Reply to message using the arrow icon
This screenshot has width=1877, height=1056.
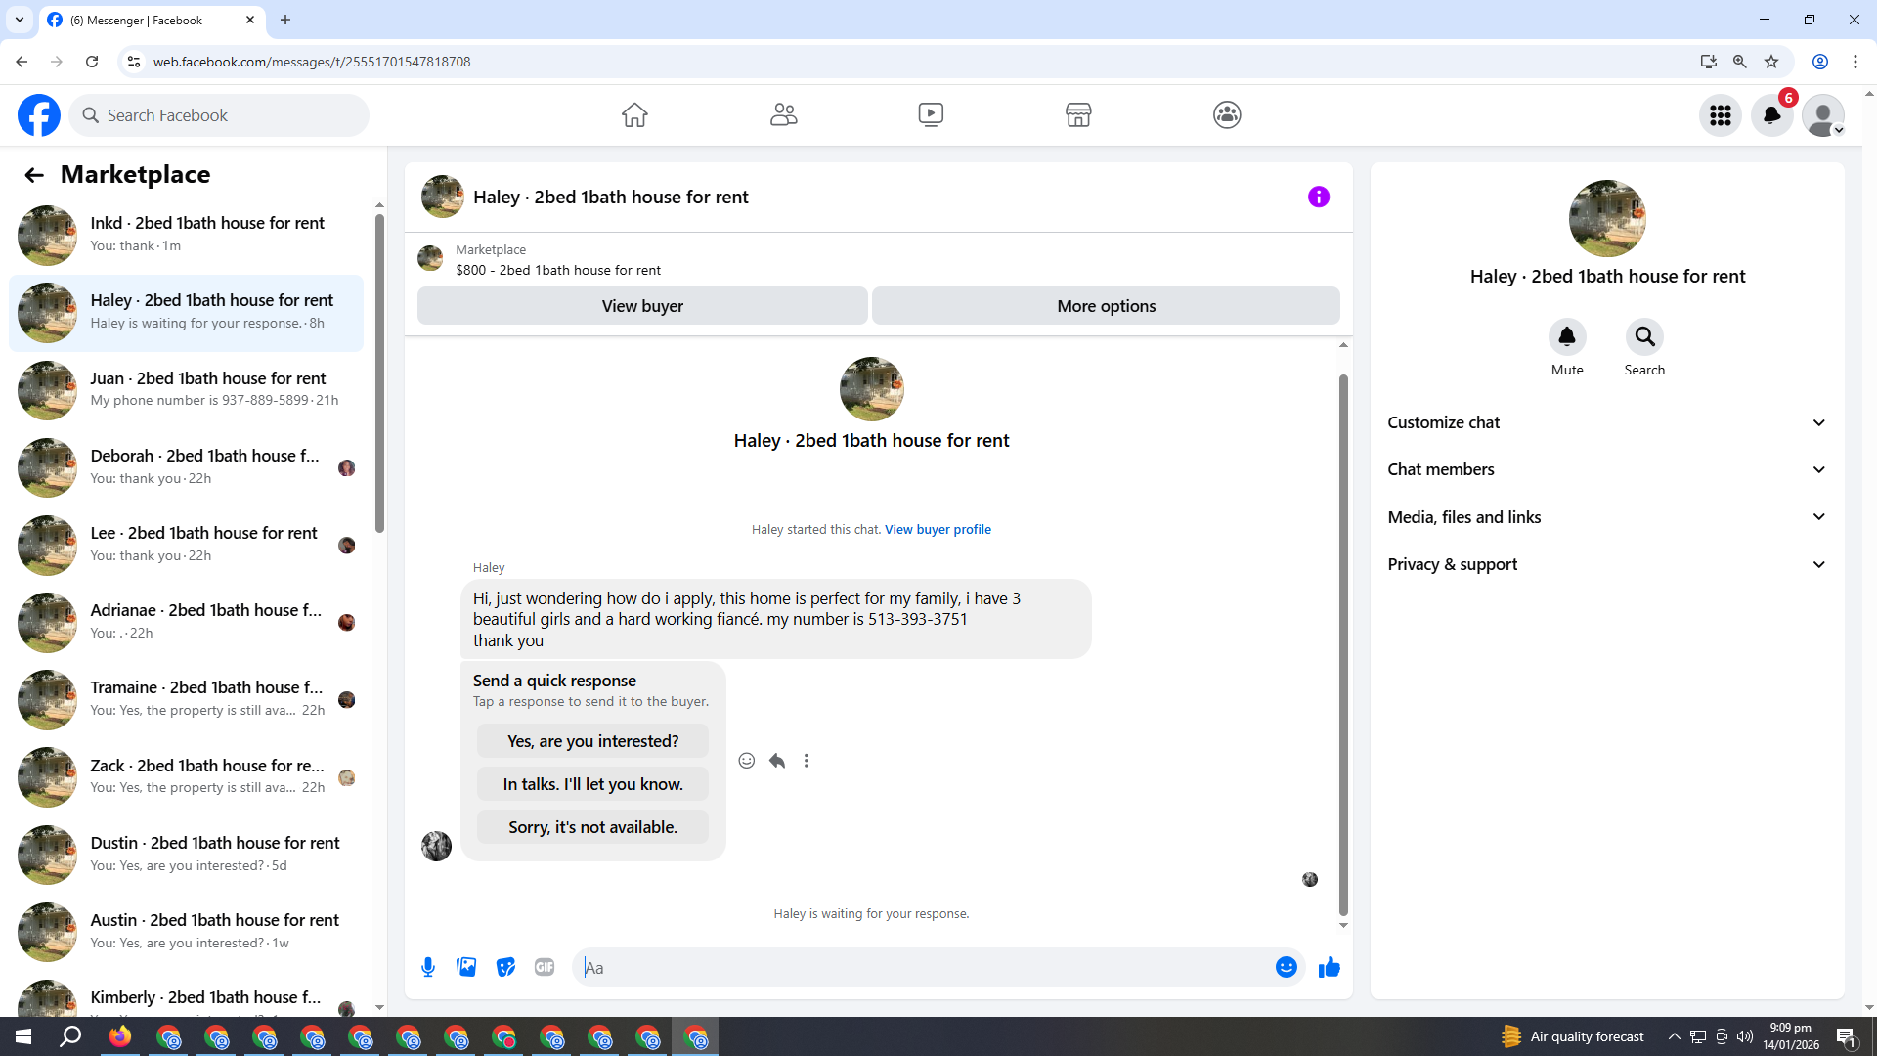(777, 761)
